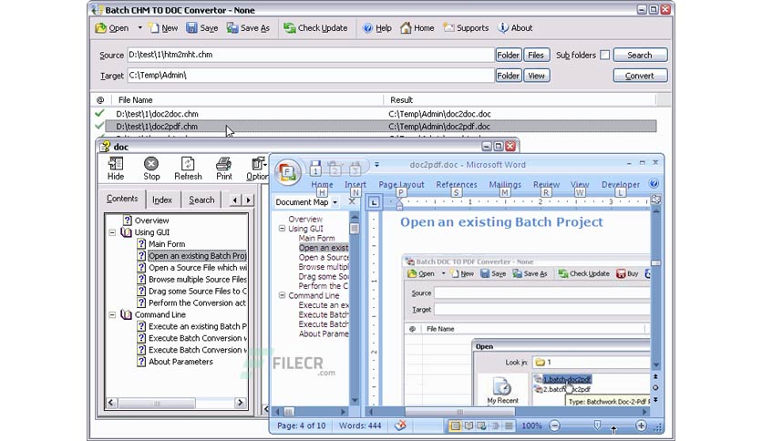Click the zoom slider in Word status bar

point(597,426)
